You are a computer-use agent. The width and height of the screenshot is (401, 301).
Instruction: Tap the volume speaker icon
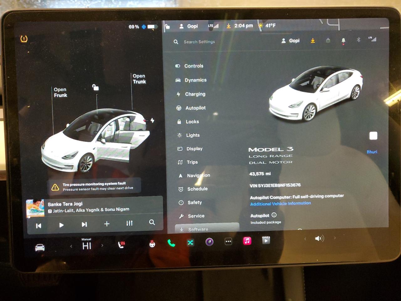coord(319,239)
